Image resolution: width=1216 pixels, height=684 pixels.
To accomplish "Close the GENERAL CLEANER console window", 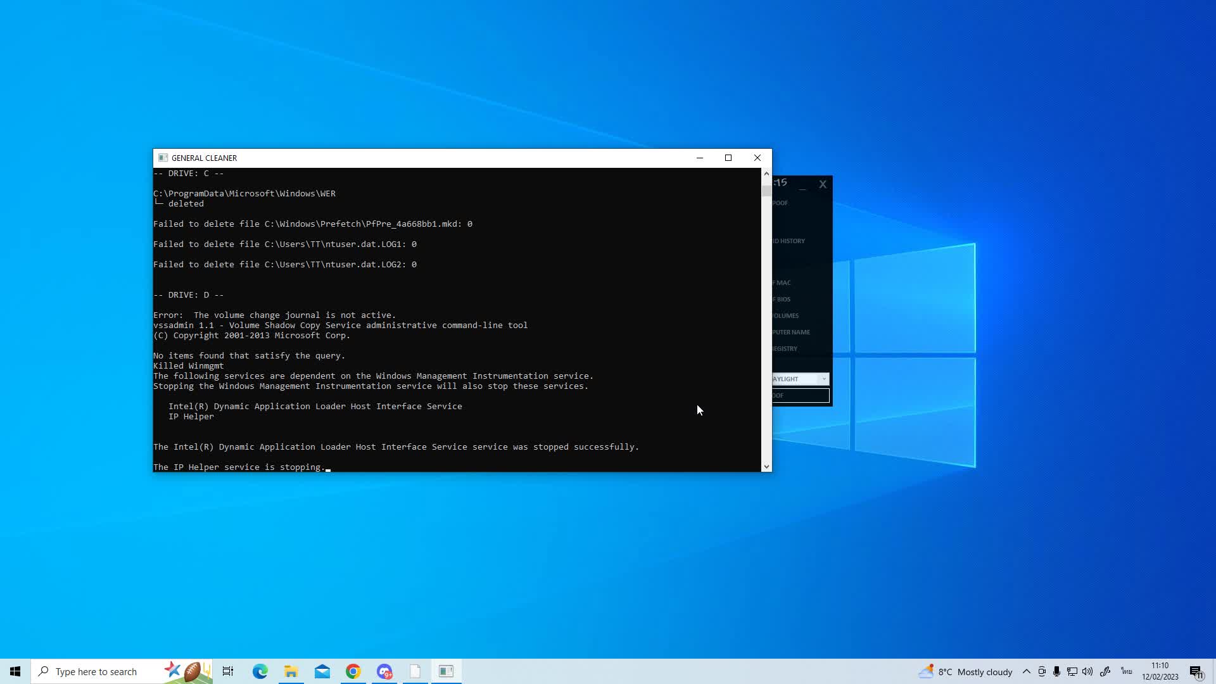I will click(757, 158).
